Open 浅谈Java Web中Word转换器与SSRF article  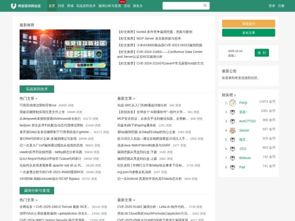pos(144,145)
